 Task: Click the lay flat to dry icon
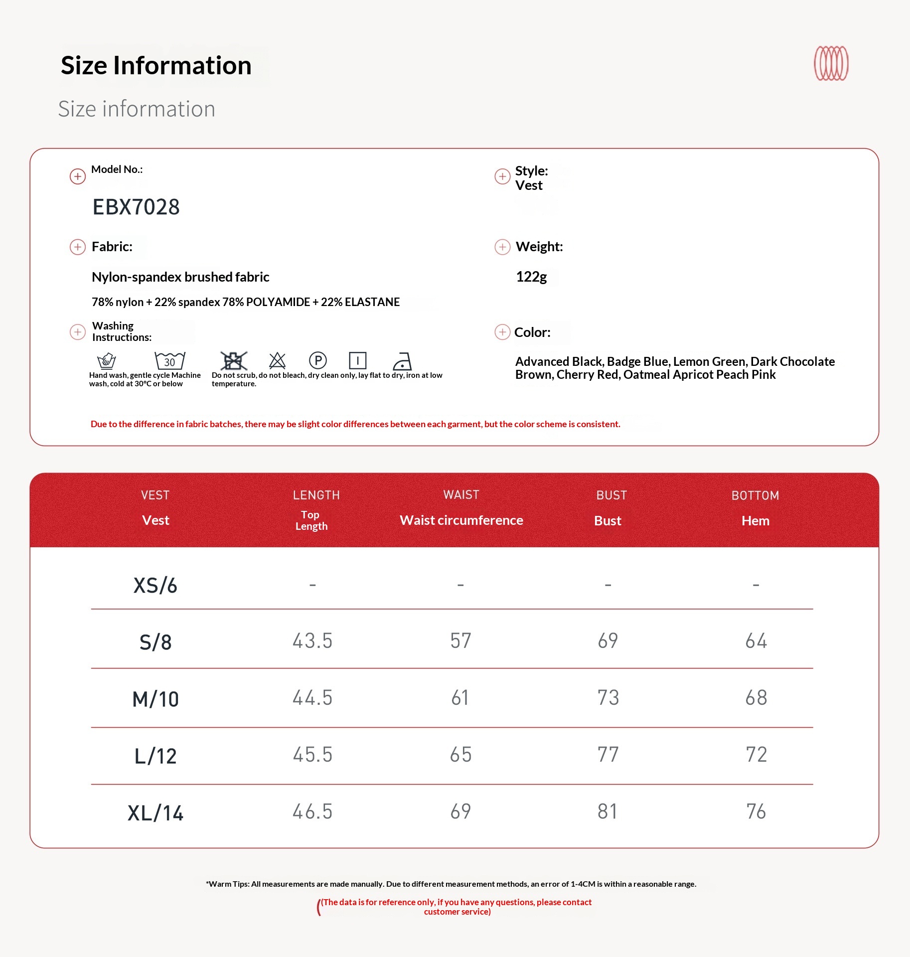point(357,360)
